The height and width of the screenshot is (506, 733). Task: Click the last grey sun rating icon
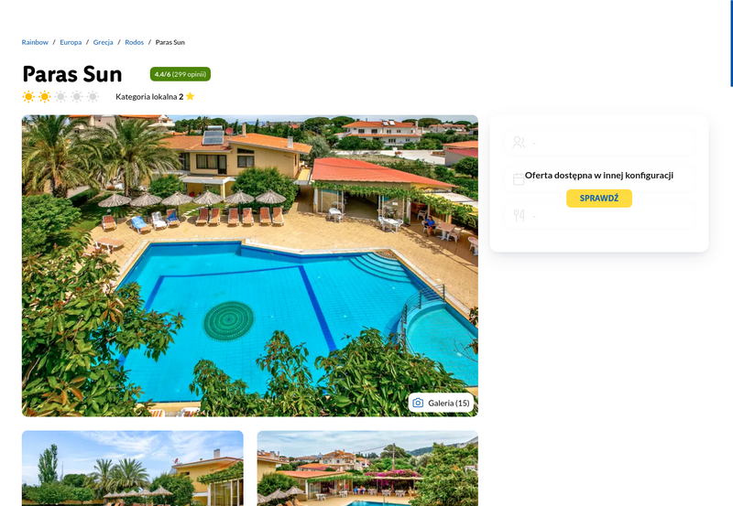tap(93, 97)
